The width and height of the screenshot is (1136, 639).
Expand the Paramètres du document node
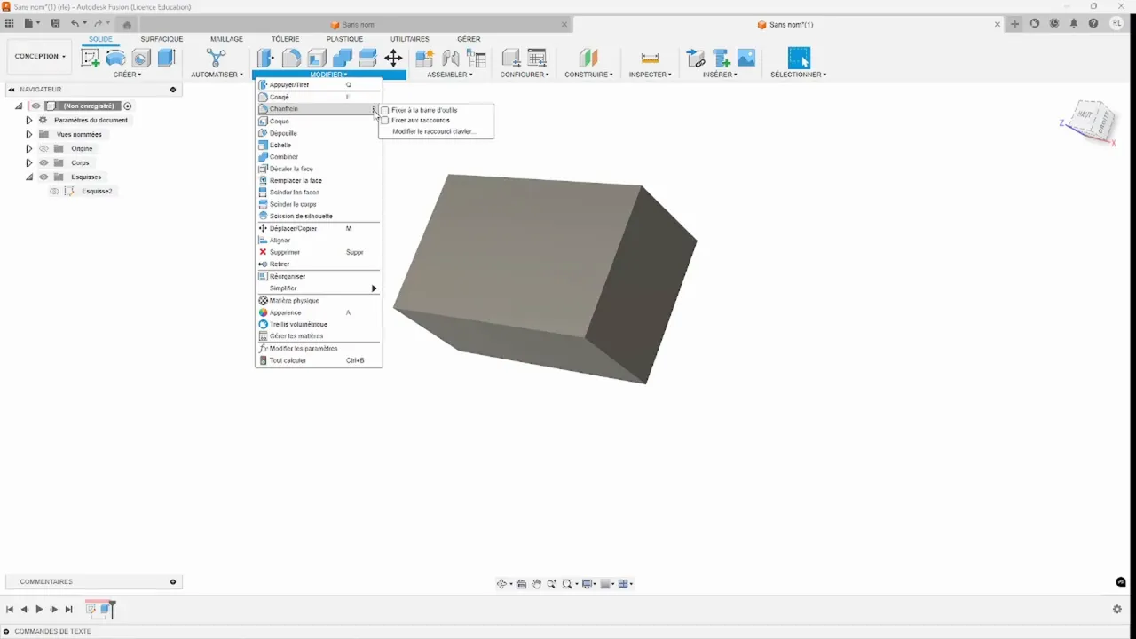click(x=28, y=120)
